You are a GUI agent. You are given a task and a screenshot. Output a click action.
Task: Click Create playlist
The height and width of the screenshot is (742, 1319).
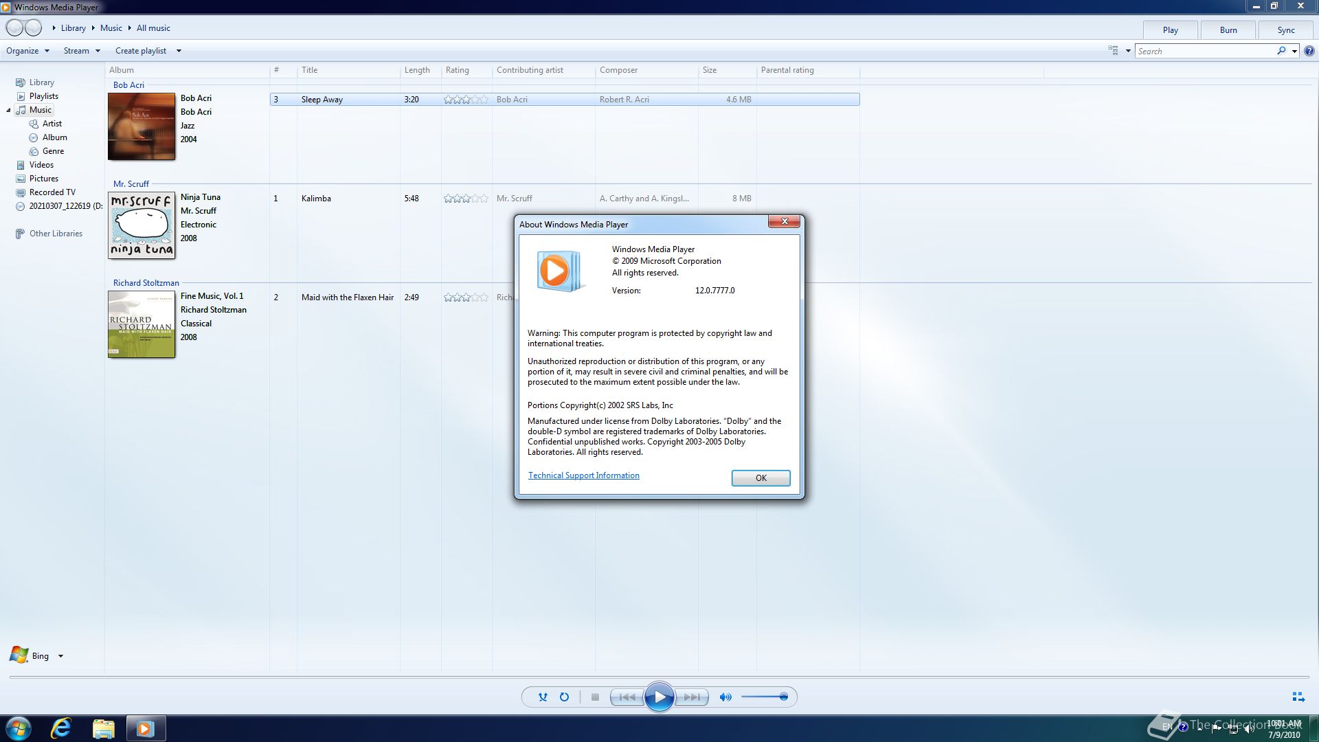point(141,51)
